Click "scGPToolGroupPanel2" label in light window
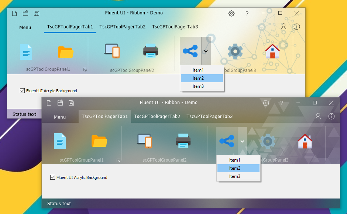This screenshot has width=347, height=214. [x=132, y=70]
